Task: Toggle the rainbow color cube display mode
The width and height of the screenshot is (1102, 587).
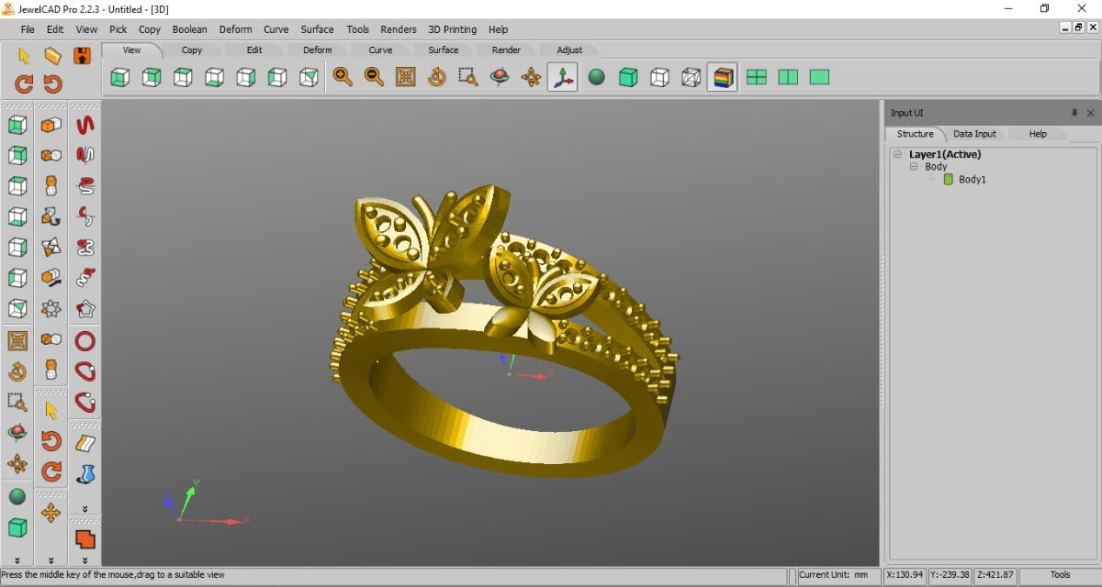Action: (722, 78)
